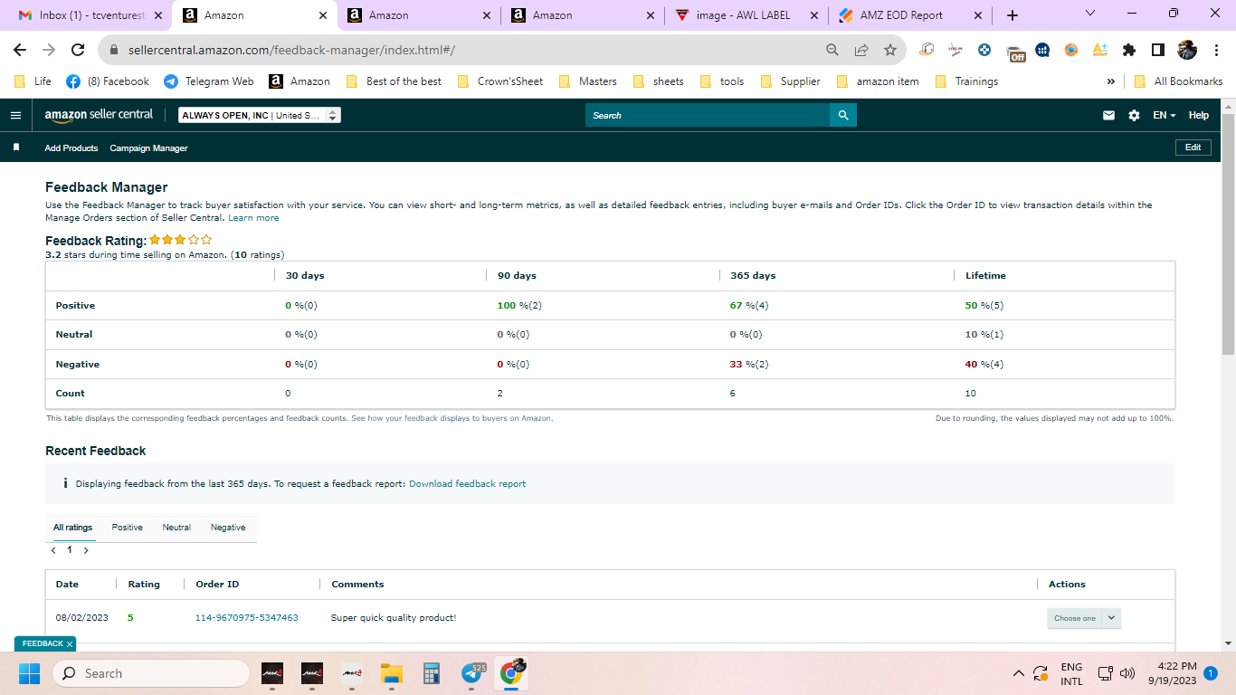Open the Telegram Web bookmark
The height and width of the screenshot is (695, 1236).
(209, 81)
